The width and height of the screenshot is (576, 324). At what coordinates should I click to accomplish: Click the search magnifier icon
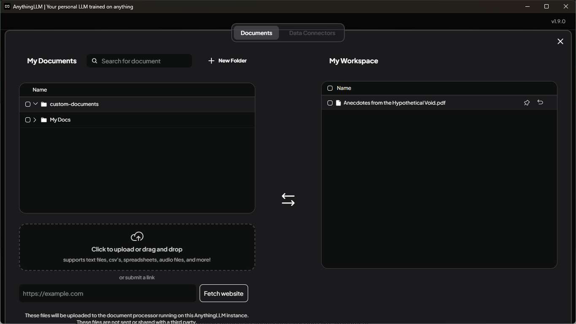coord(95,61)
